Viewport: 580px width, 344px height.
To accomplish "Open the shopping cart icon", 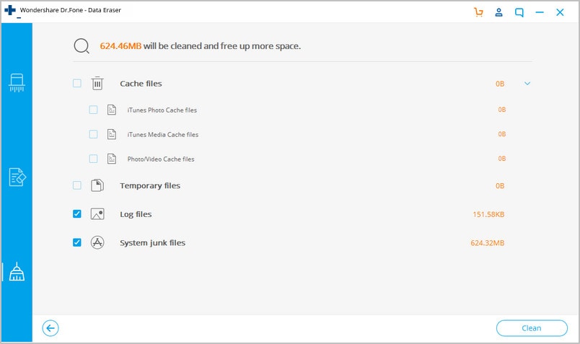I will click(x=478, y=12).
